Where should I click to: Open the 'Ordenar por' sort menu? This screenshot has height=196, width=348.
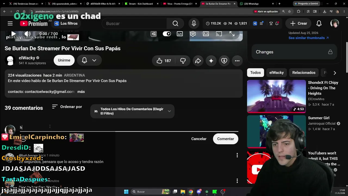(x=67, y=107)
